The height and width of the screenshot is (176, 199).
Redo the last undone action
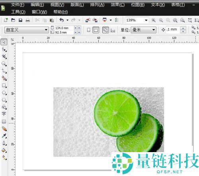click(x=73, y=20)
